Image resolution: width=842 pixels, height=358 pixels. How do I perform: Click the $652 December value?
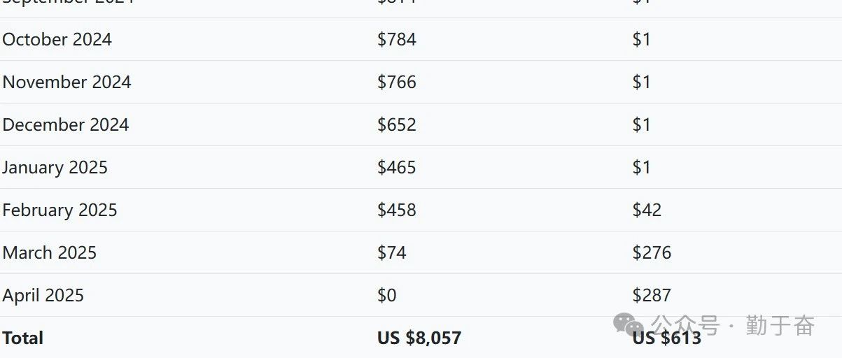pyautogui.click(x=397, y=125)
